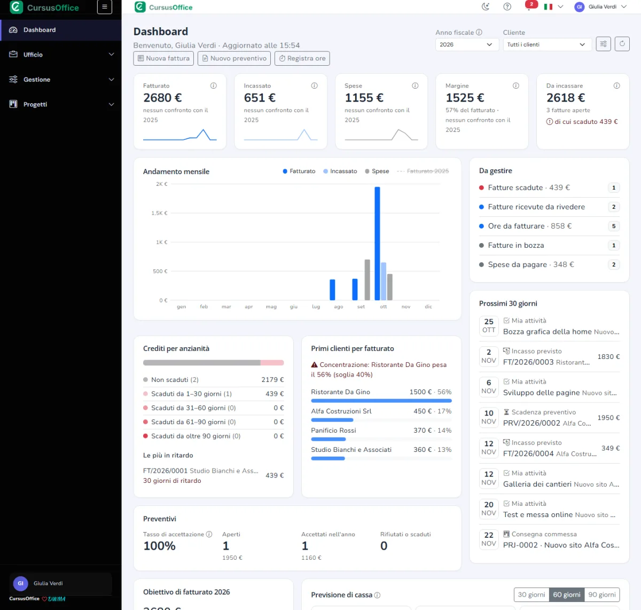Click the Nuovo preventivo button
641x610 pixels.
(234, 58)
